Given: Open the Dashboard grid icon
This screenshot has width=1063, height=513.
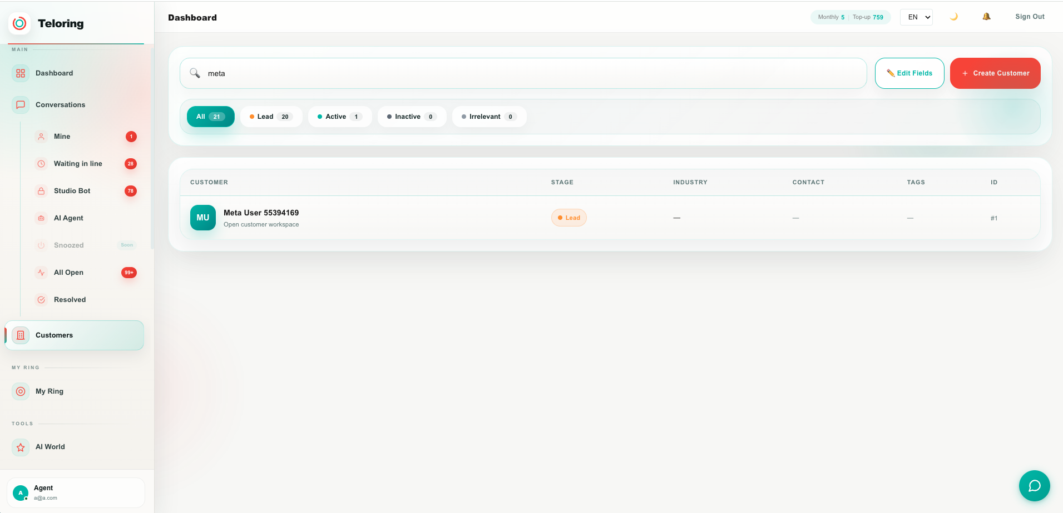Looking at the screenshot, I should point(21,73).
